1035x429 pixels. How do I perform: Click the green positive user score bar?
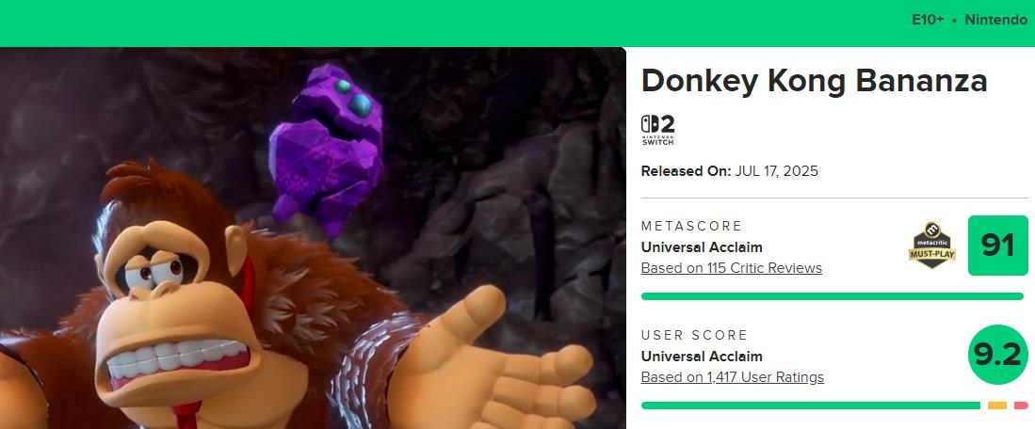tap(811, 405)
